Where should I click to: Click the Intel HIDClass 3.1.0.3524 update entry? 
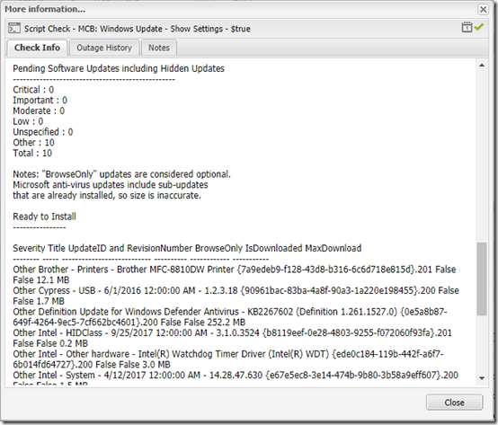[x=232, y=338]
